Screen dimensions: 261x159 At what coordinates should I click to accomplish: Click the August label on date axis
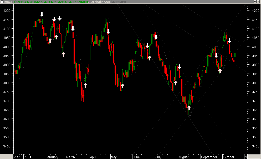183,157
